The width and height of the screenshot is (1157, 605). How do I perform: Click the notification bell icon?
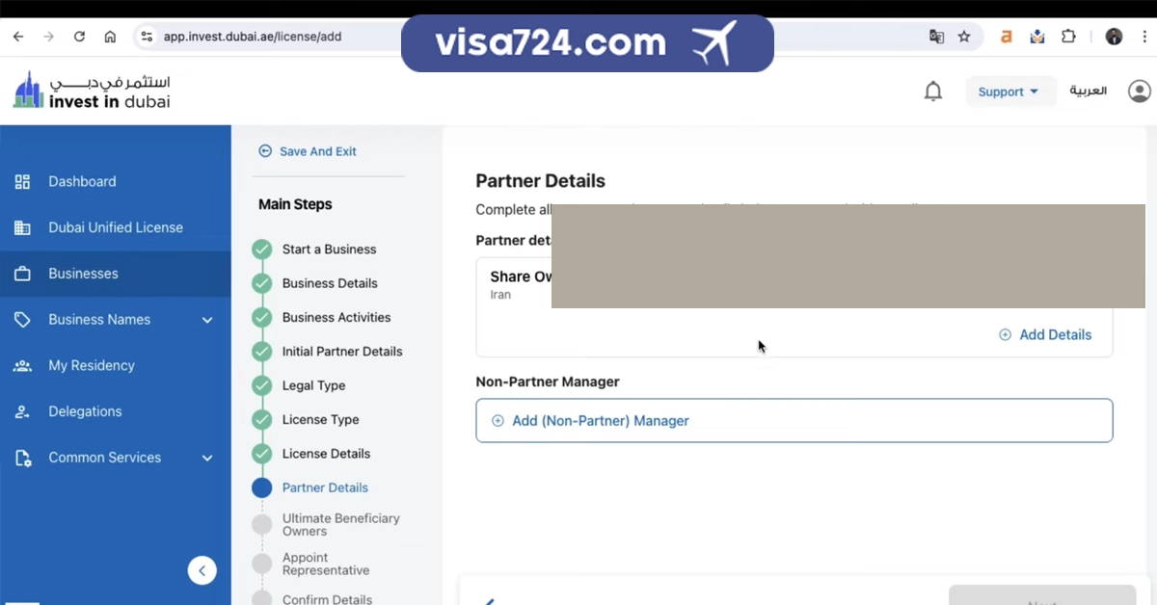[932, 92]
